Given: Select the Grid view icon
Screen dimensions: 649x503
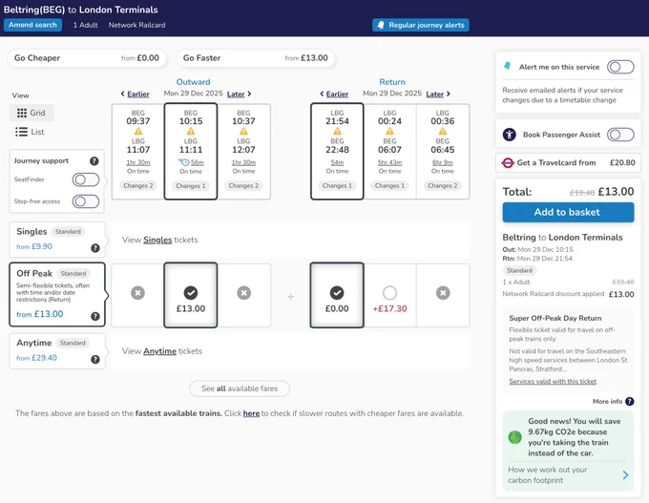Looking at the screenshot, I should click(x=22, y=113).
